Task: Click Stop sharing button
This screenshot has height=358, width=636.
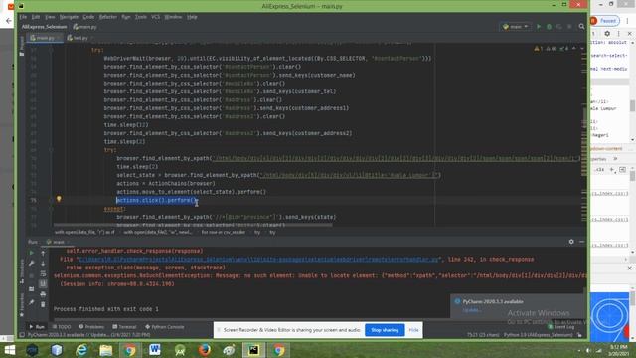Action: click(385, 330)
